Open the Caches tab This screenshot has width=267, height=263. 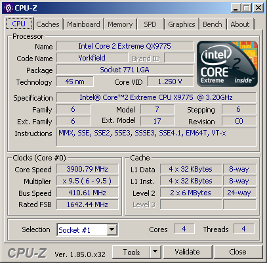(48, 24)
